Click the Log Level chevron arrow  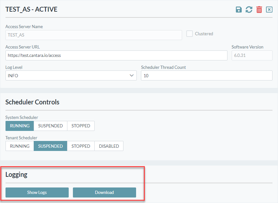tap(132, 76)
